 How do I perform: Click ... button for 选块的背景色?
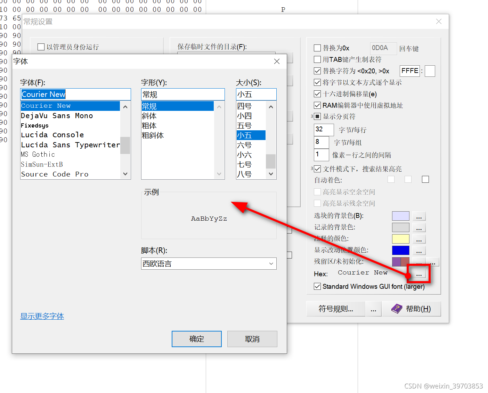click(x=419, y=216)
